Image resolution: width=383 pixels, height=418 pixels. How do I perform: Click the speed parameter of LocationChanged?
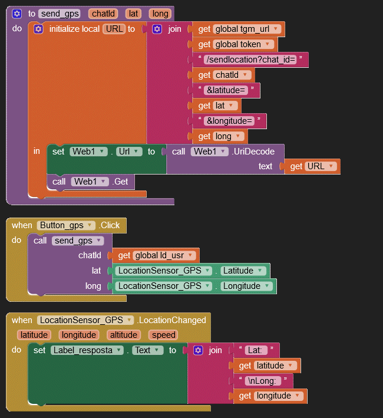coord(163,335)
